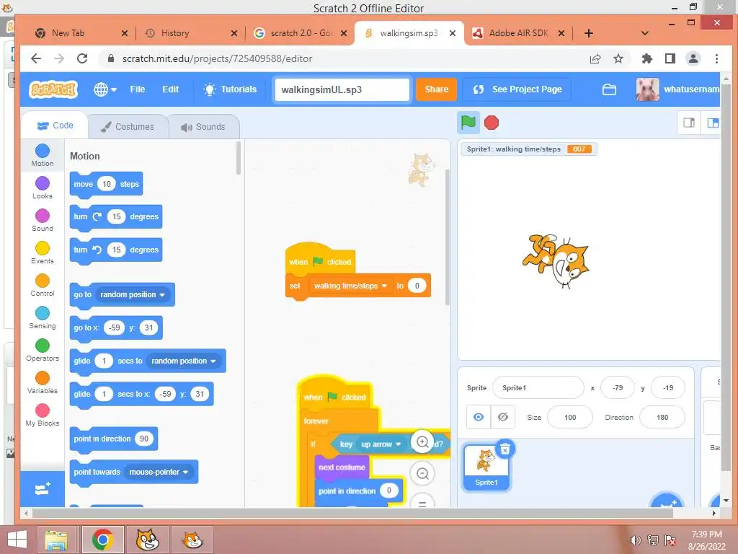This screenshot has height=554, width=738.
Task: Open Tutorials
Action: (x=230, y=89)
